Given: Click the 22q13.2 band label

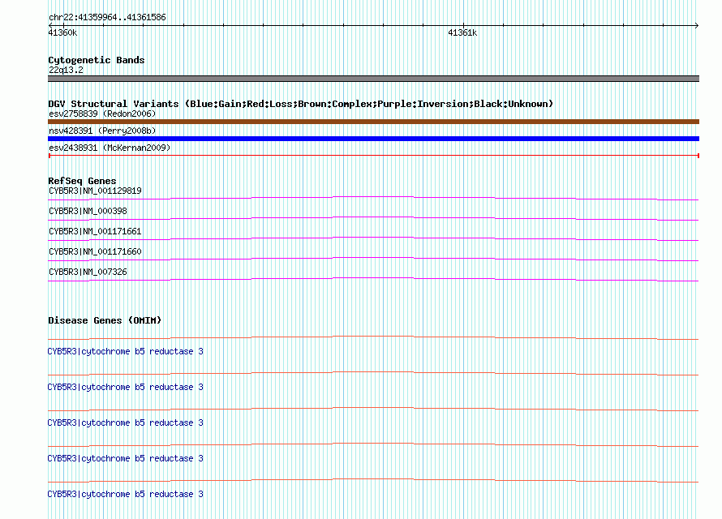Looking at the screenshot, I should (66, 71).
